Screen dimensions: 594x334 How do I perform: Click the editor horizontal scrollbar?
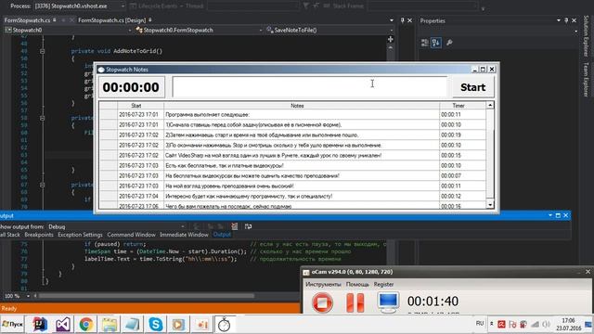tap(146, 296)
